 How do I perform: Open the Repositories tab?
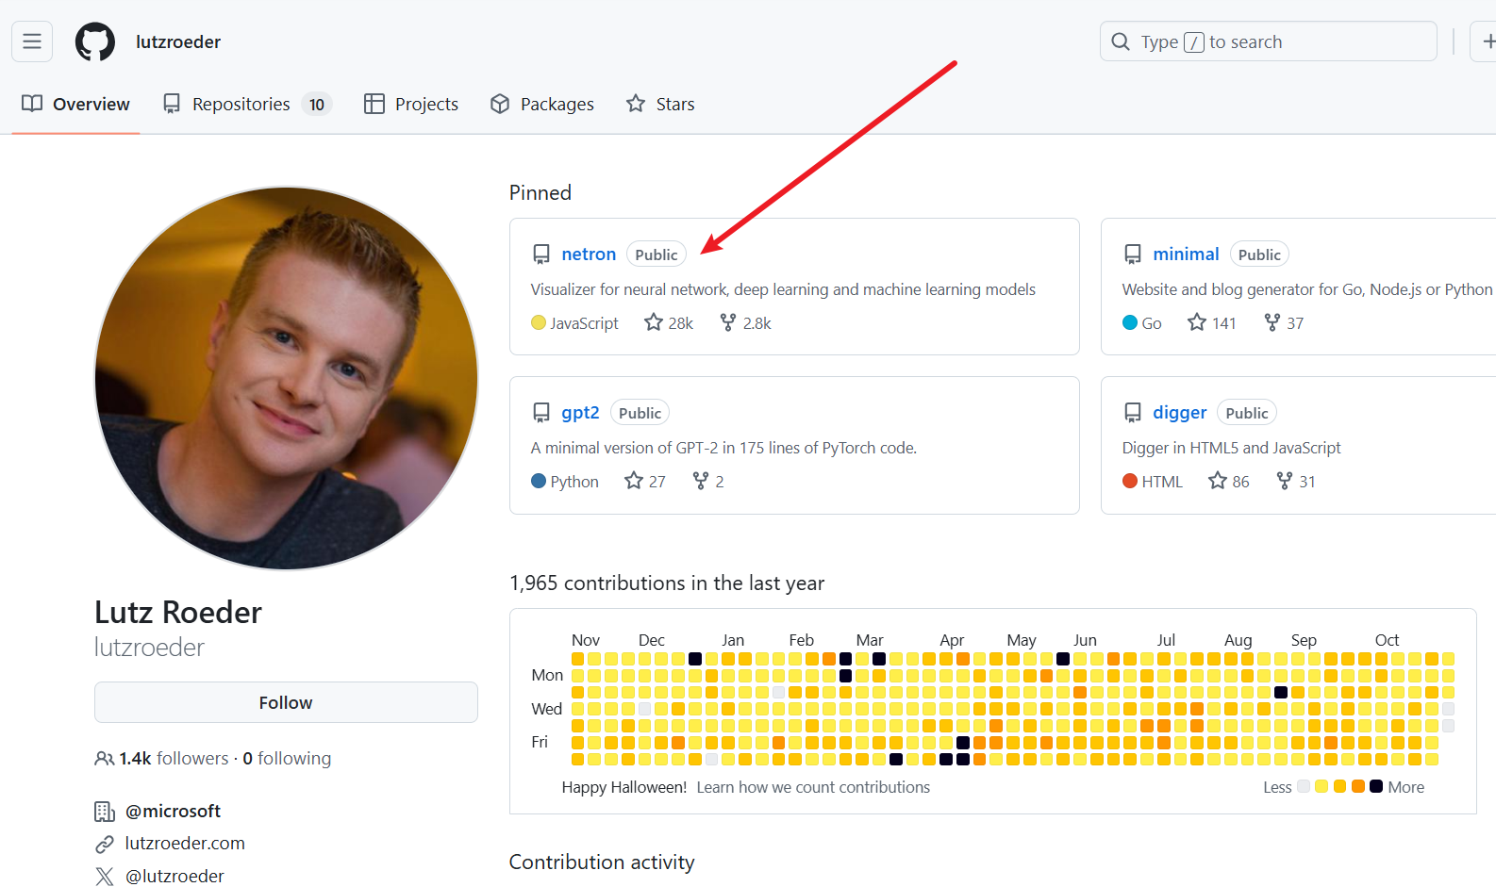(246, 104)
